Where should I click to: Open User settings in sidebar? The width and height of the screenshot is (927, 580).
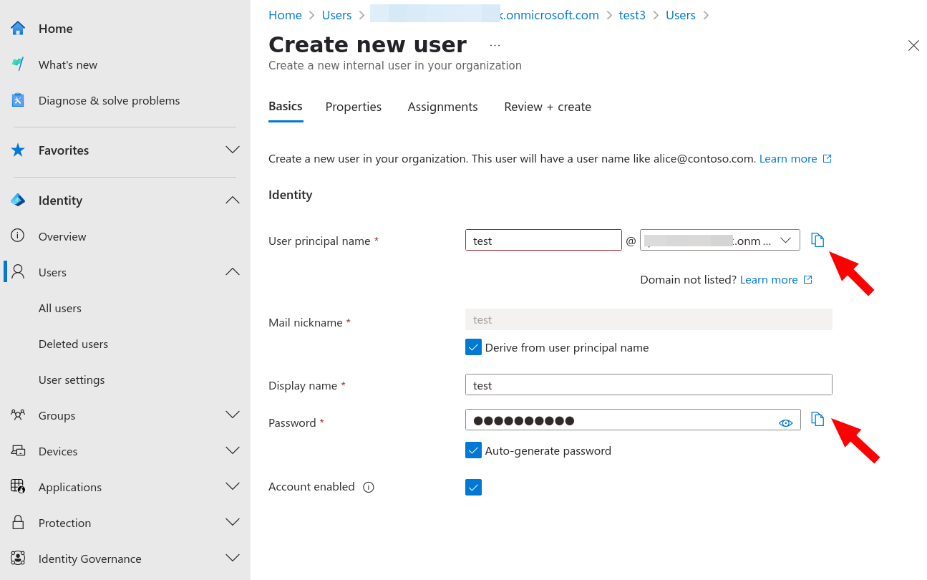click(x=72, y=380)
